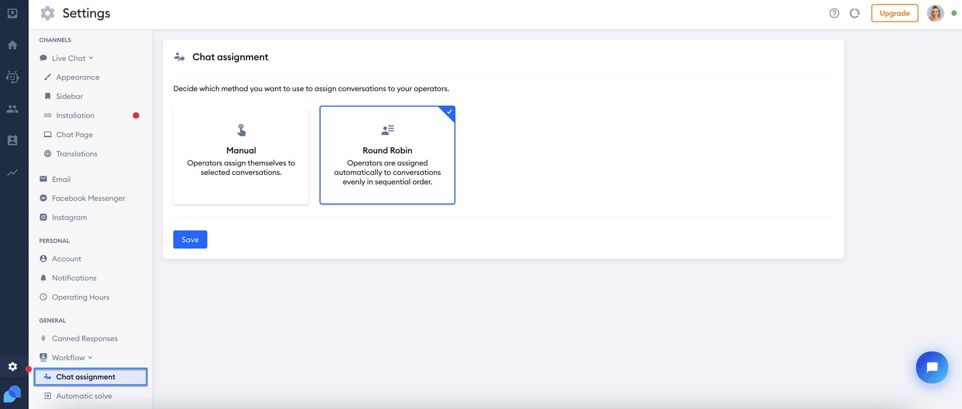Open Live Chat channel settings
This screenshot has height=409, width=962.
pyautogui.click(x=69, y=58)
